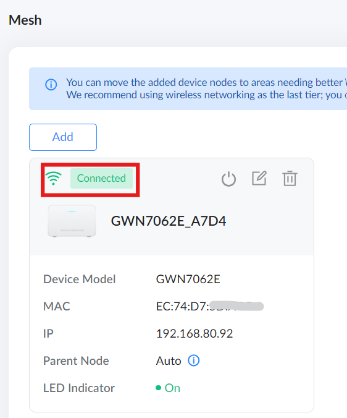Click the Parent Node label
The width and height of the screenshot is (347, 418).
tap(76, 360)
